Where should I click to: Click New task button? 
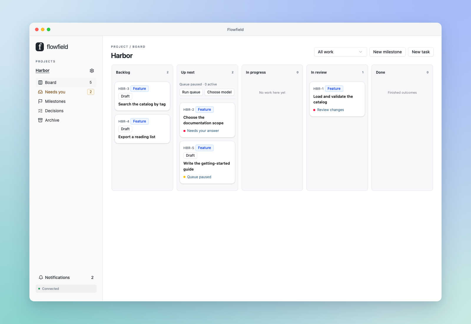tap(421, 52)
